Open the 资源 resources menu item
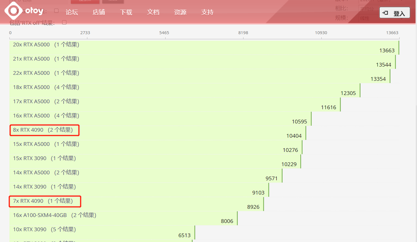The image size is (417, 242). pos(180,12)
